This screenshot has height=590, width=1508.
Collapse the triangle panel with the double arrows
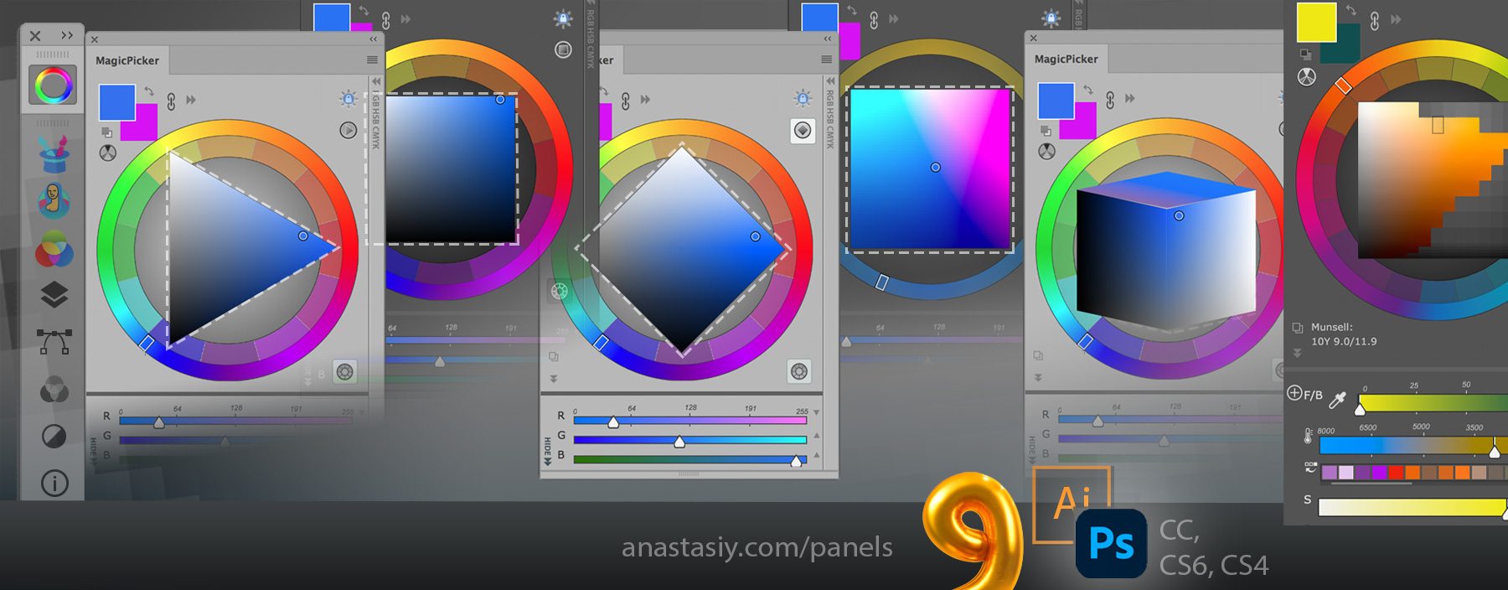(x=374, y=39)
